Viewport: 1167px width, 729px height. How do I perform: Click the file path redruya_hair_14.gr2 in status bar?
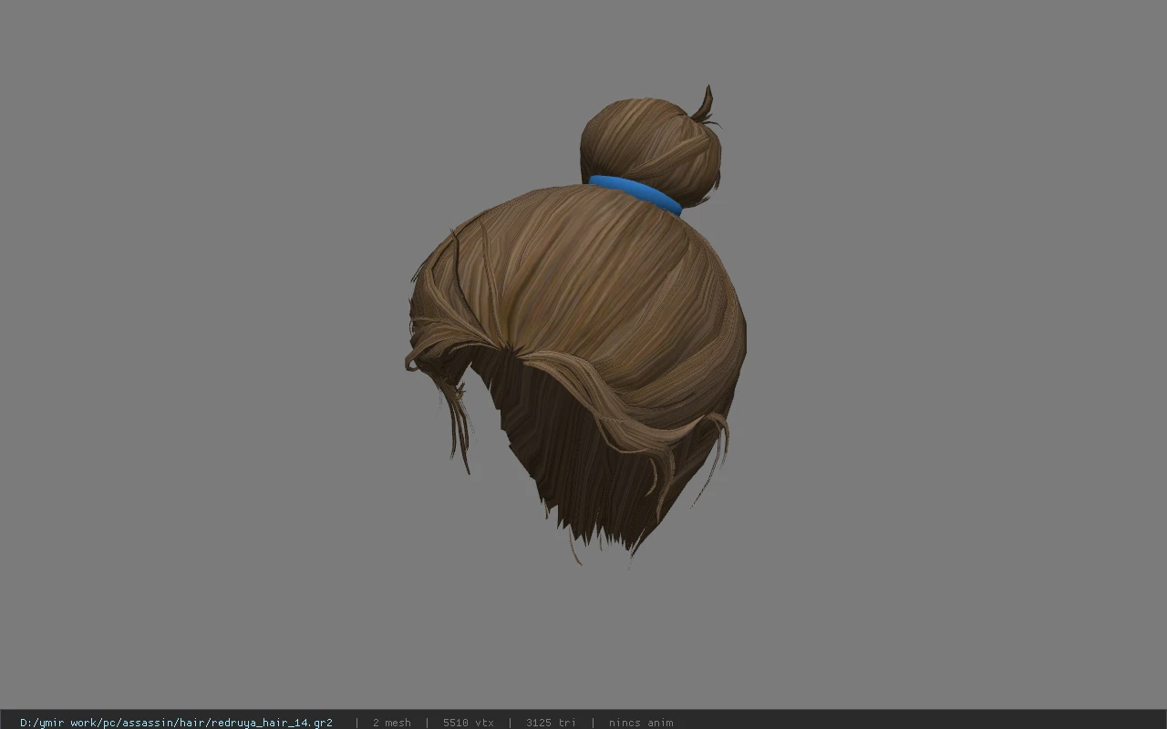tap(176, 723)
